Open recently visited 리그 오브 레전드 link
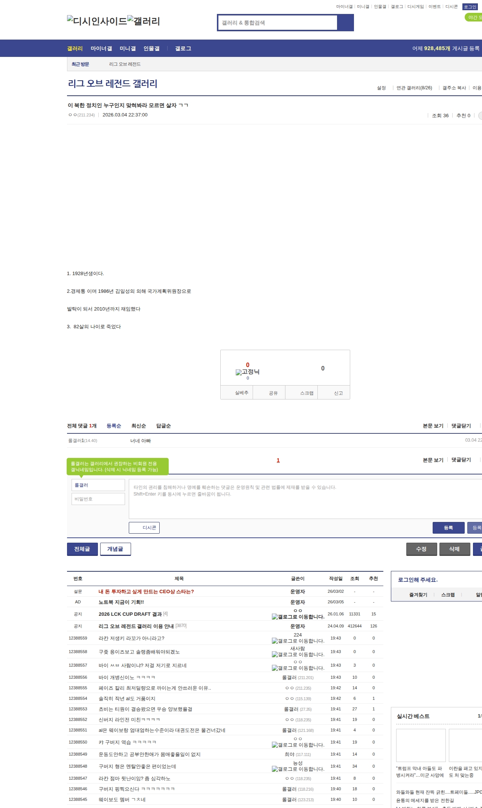The height and width of the screenshot is (808, 482). pyautogui.click(x=125, y=64)
